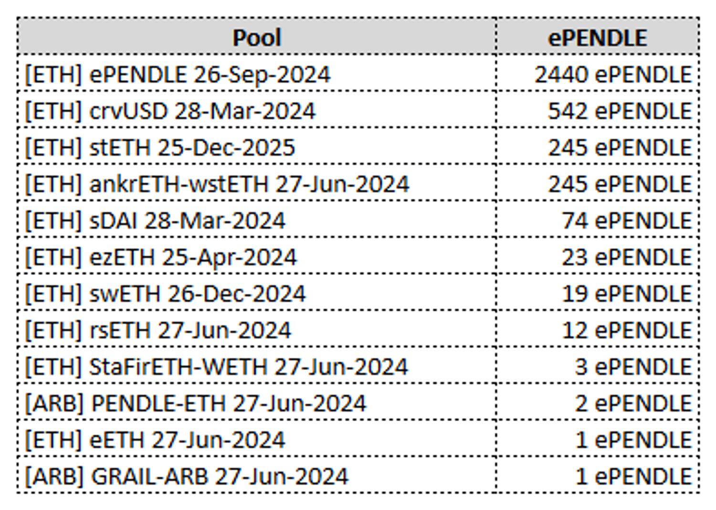Select the ePENDLE 26-Sep-2024 pool cell

178,74
